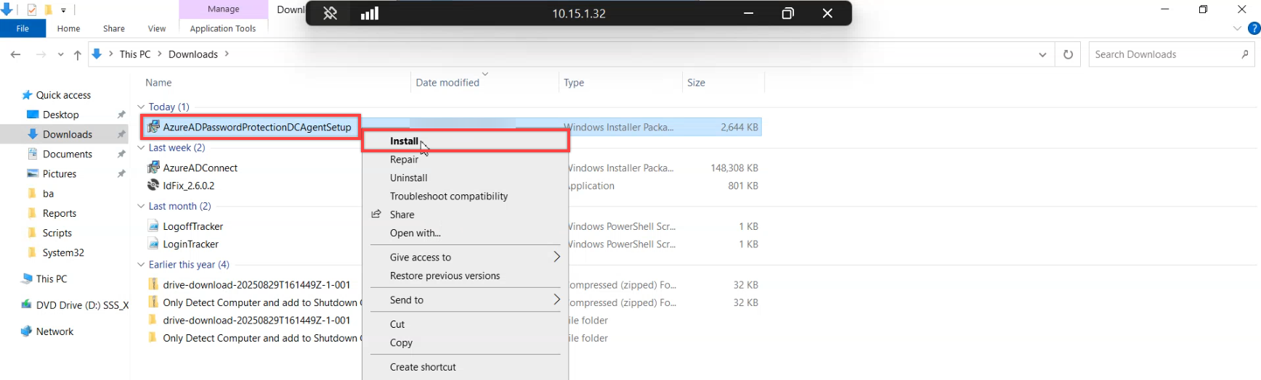Collapse the ribbon chevron
Image resolution: width=1261 pixels, height=380 pixels.
tap(1237, 29)
